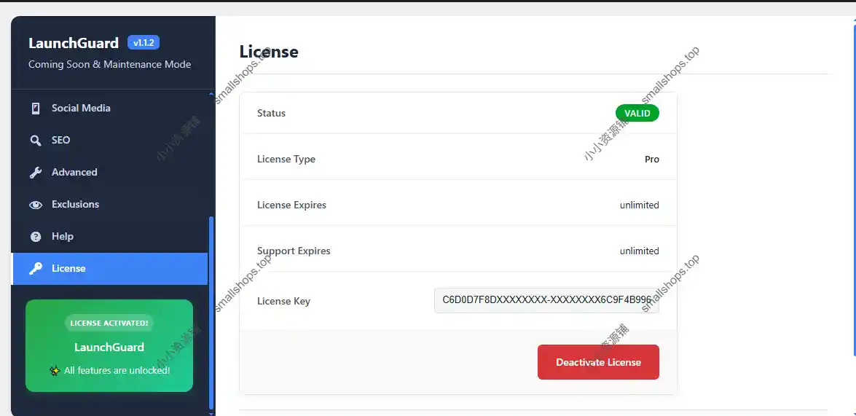Open the Social Media settings tab

109,108
